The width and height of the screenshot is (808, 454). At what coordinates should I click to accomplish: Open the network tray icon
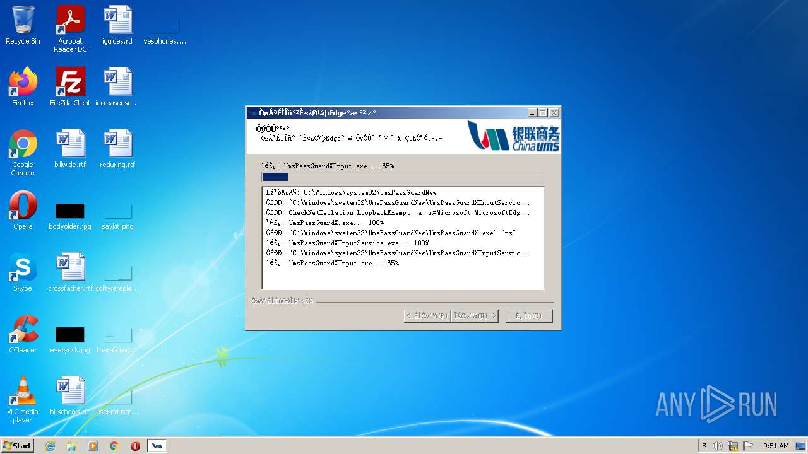pyautogui.click(x=733, y=446)
